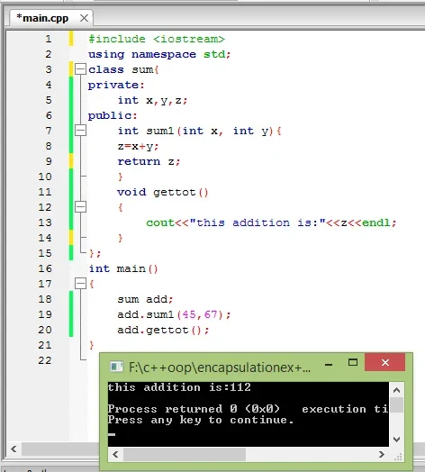Click line number 1 in the margin
The width and height of the screenshot is (425, 472).
point(49,39)
